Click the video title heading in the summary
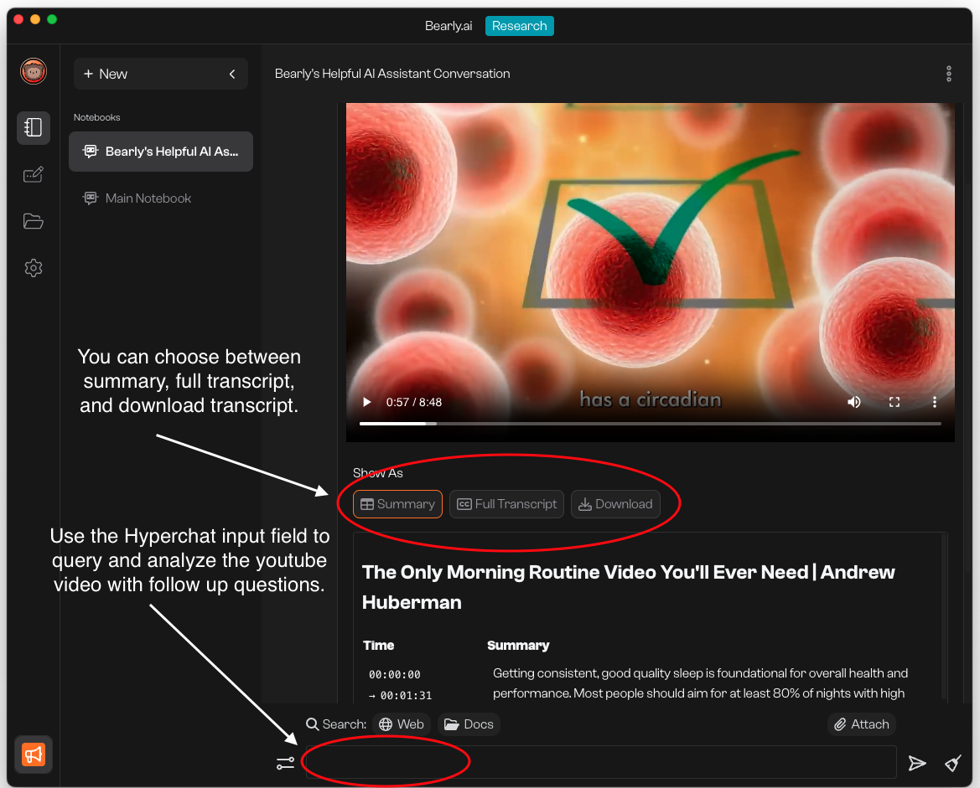 tap(628, 587)
